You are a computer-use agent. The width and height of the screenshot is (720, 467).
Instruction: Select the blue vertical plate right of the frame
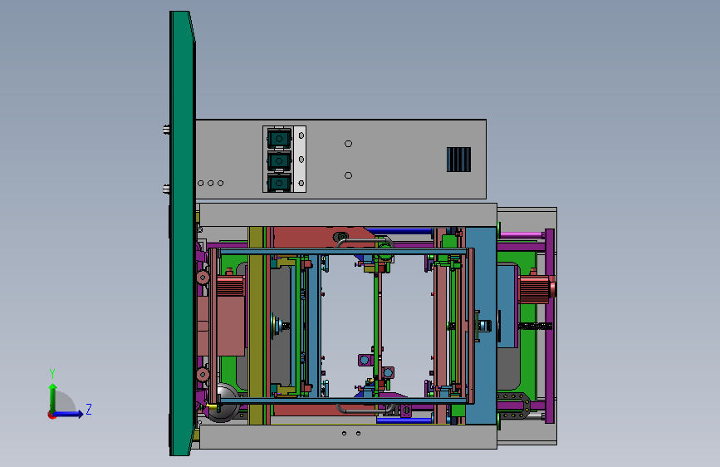coord(481,326)
